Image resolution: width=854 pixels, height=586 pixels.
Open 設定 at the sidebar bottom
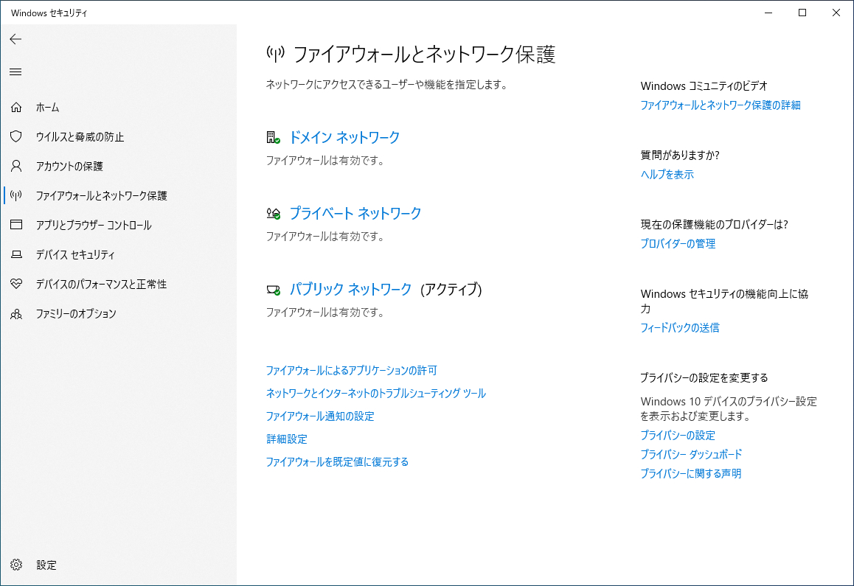[x=46, y=565]
